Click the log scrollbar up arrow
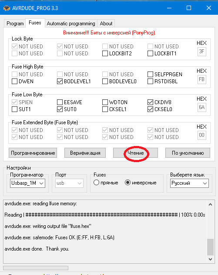 pyautogui.click(x=211, y=204)
